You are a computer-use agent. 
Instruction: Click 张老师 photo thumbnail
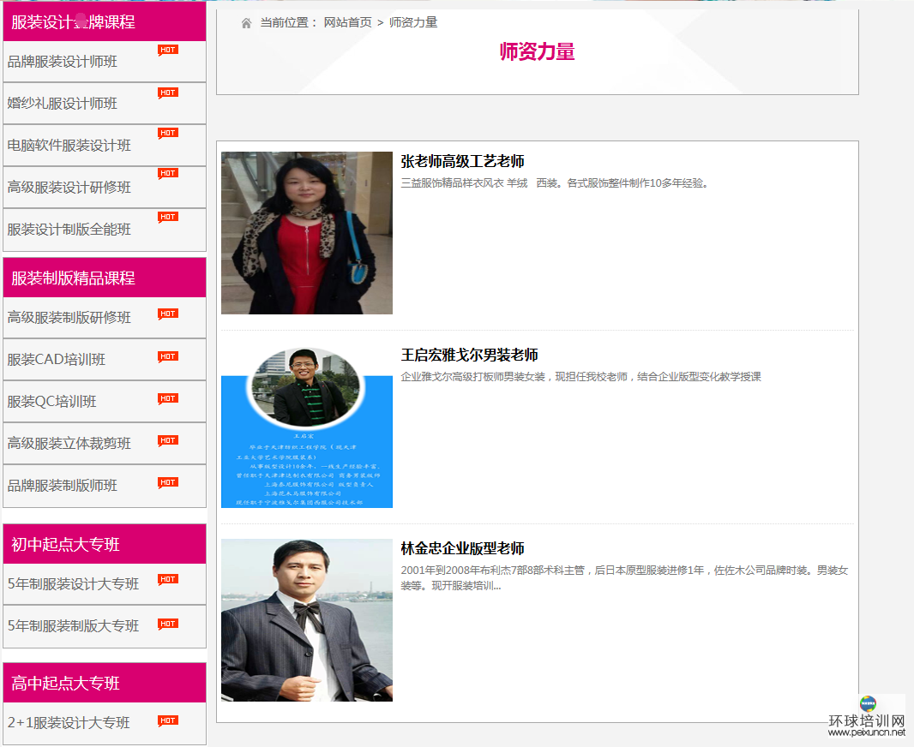(x=307, y=233)
